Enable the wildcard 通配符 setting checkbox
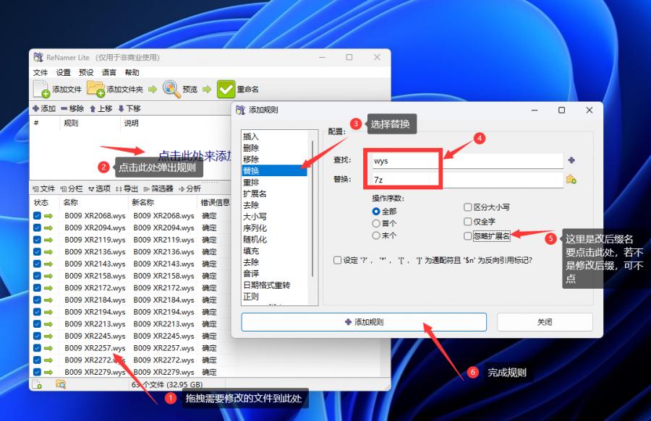Viewport: 651px width, 421px height. (338, 260)
